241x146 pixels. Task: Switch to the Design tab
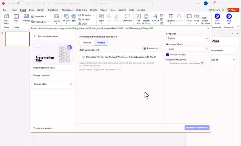pos(41,10)
